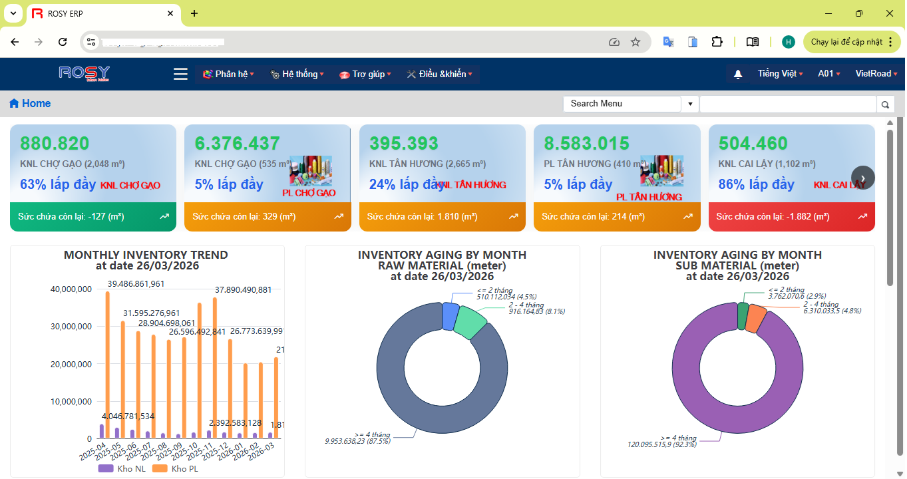Click the notification bell icon
Image resolution: width=907 pixels, height=479 pixels.
[738, 75]
